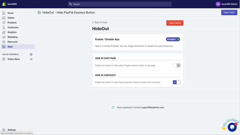The width and height of the screenshot is (240, 135).
Task: Click the kevin203 store name
Action: pyautogui.click(x=12, y=4)
